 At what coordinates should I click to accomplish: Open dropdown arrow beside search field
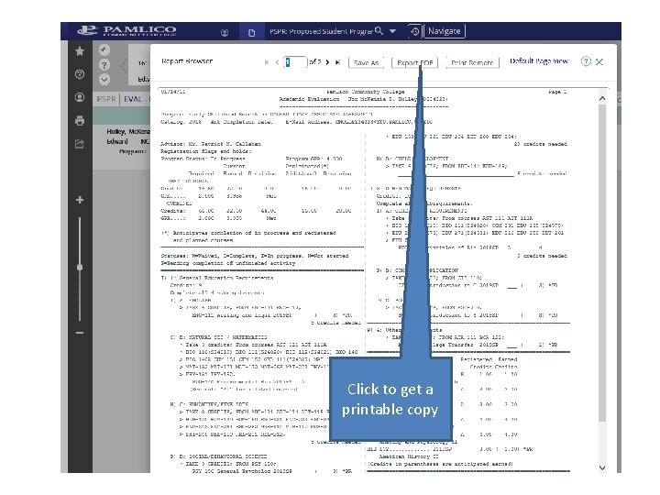point(392,31)
